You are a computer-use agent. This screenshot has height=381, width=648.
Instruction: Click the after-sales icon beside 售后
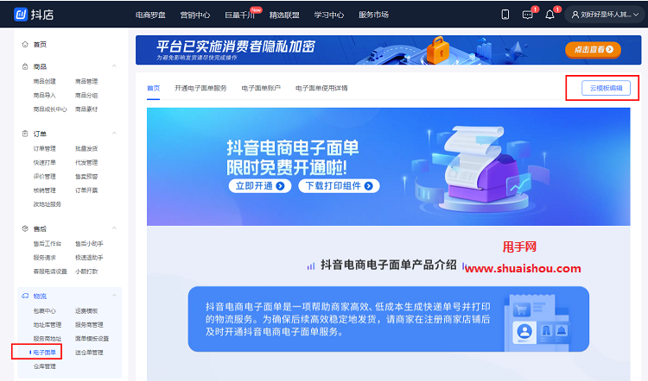25,228
